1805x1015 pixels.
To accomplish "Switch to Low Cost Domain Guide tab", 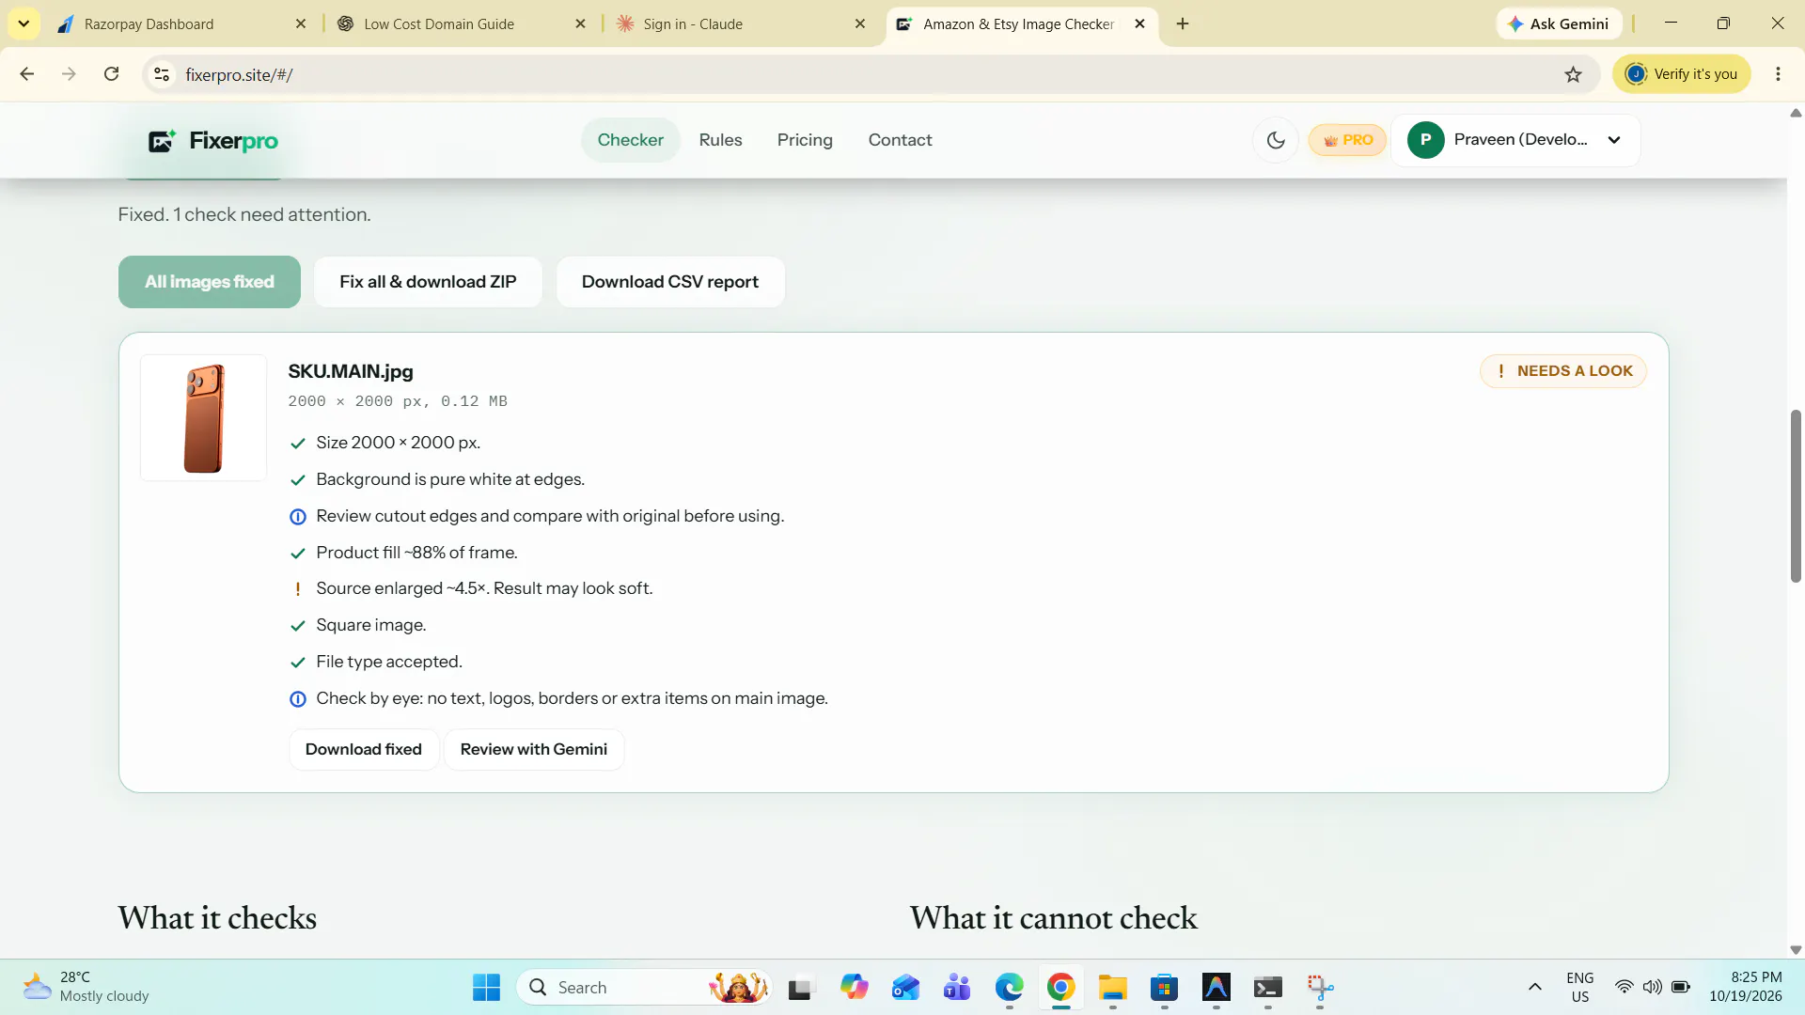I will pyautogui.click(x=463, y=23).
